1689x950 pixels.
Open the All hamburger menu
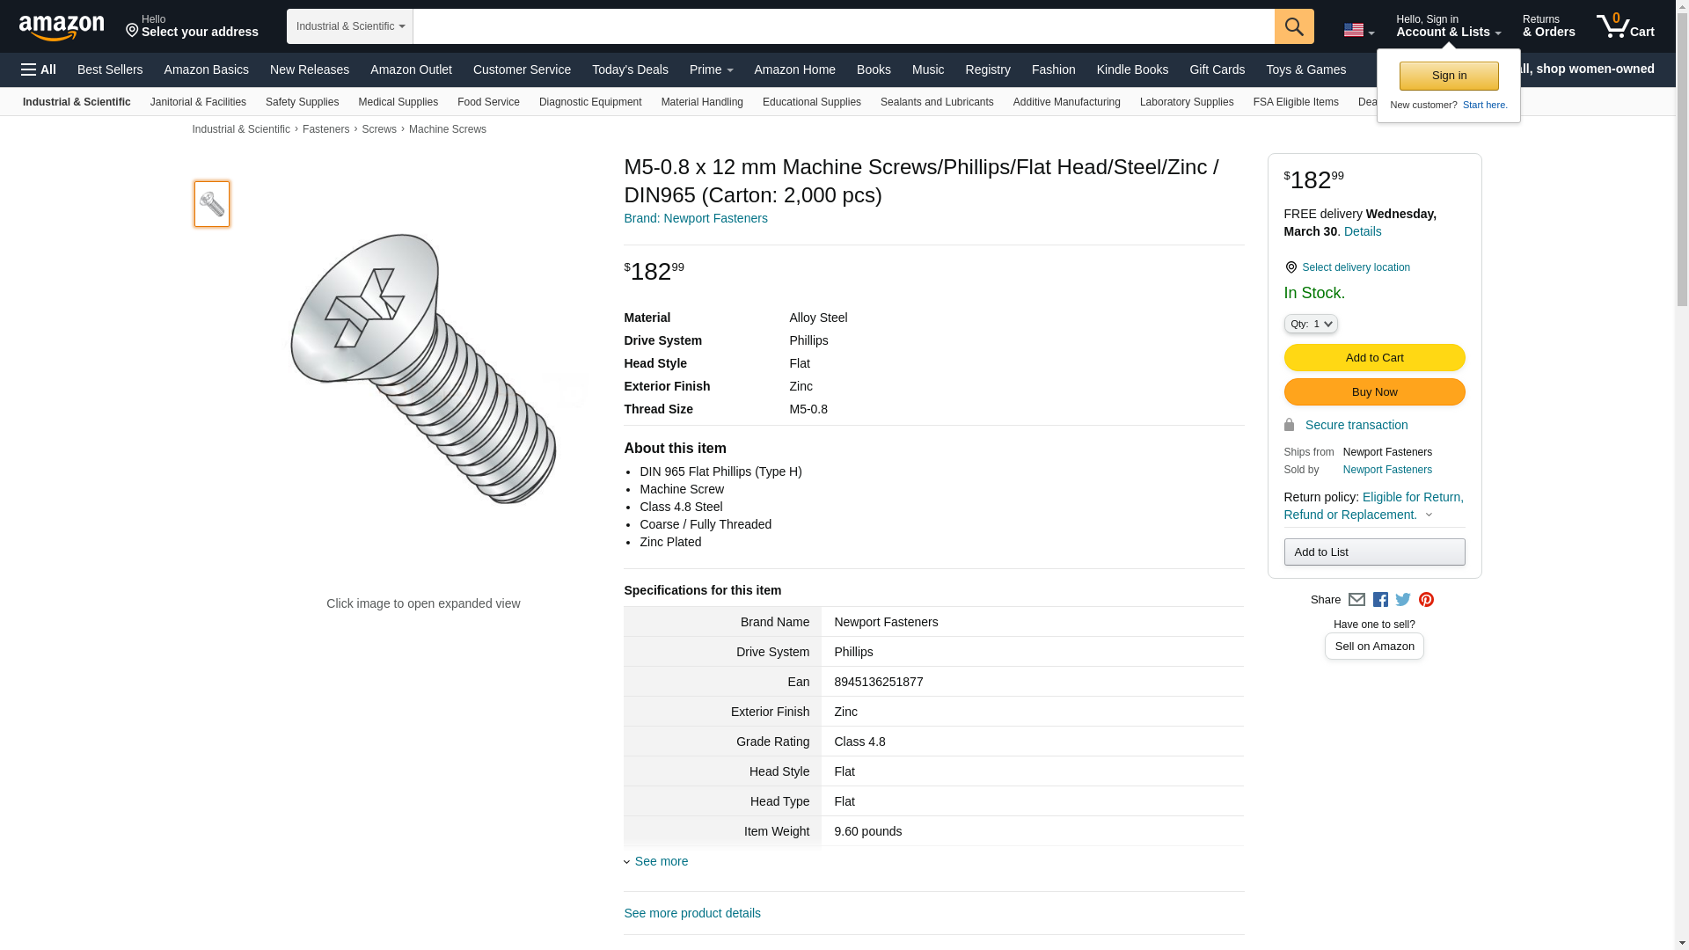tap(39, 69)
